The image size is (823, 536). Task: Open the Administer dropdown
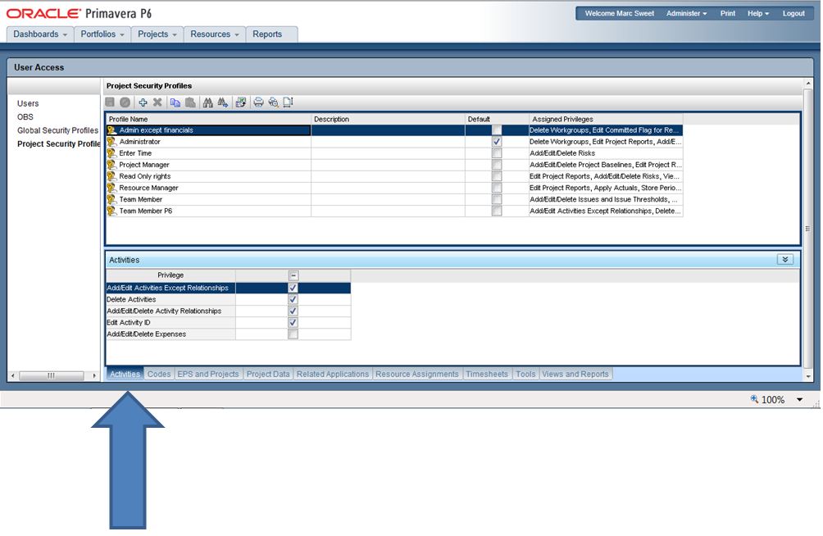(x=687, y=13)
